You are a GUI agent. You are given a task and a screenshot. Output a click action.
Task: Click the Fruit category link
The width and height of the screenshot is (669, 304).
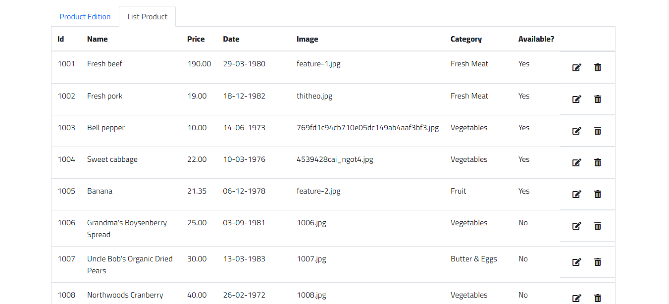458,191
